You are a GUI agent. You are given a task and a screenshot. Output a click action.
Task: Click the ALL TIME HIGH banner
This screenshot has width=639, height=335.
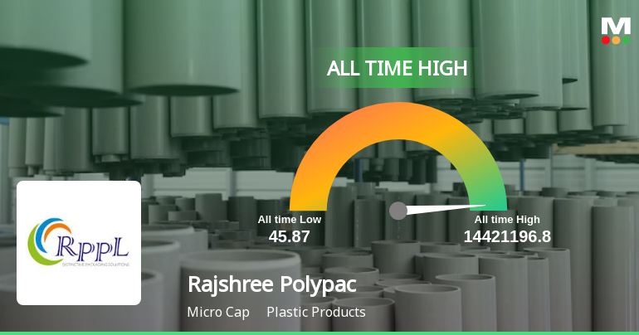coord(397,68)
